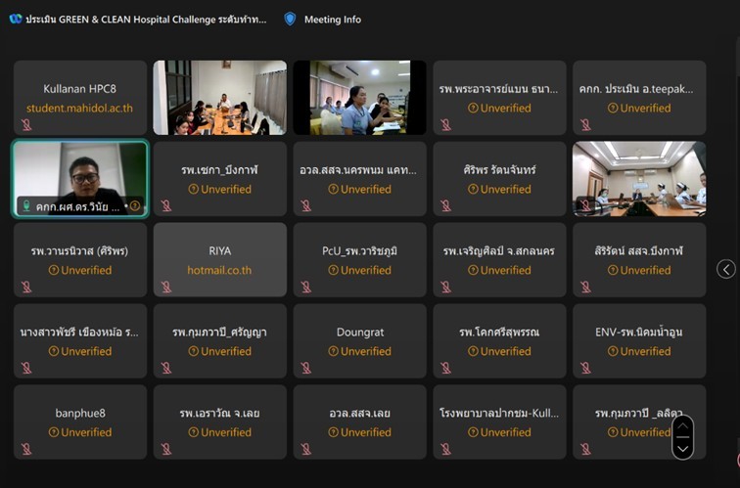This screenshot has width=740, height=488.
Task: Expand the side panel with left chevron
Action: [725, 269]
